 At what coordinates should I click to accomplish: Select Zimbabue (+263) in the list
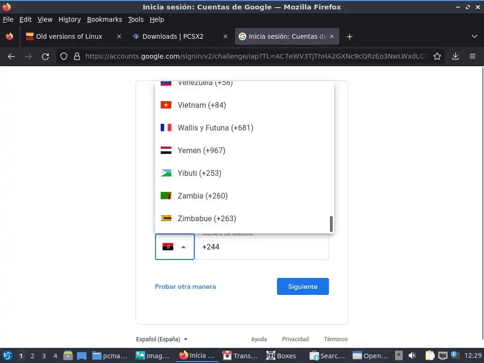[244, 218]
